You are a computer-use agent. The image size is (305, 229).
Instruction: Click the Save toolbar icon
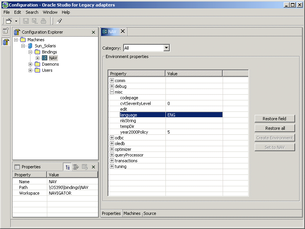pos(26,21)
